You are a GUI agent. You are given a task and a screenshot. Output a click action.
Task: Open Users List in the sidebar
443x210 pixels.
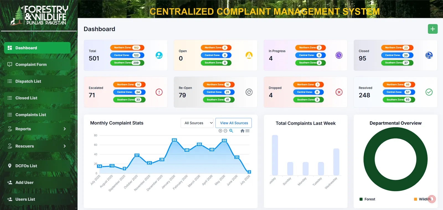pyautogui.click(x=37, y=199)
